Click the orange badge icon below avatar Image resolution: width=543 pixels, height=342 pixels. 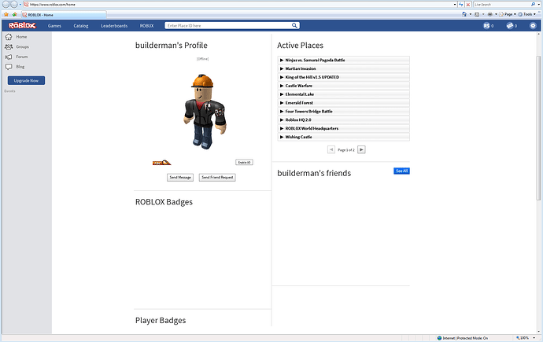(x=162, y=163)
